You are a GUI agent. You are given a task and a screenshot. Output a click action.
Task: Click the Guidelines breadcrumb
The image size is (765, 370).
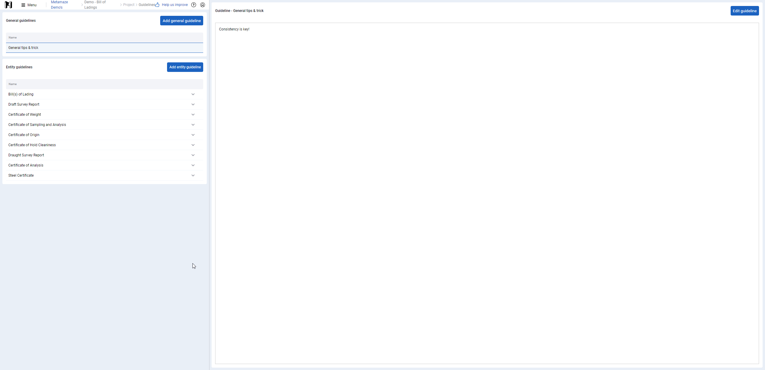pos(147,5)
